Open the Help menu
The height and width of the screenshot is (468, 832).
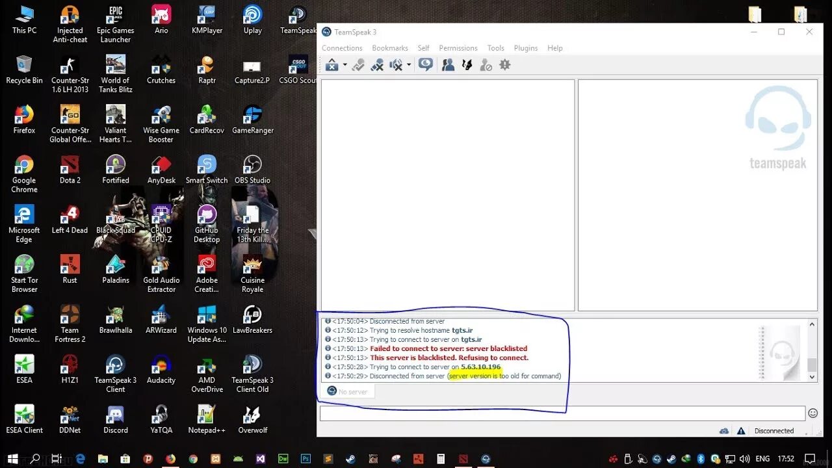(x=555, y=48)
